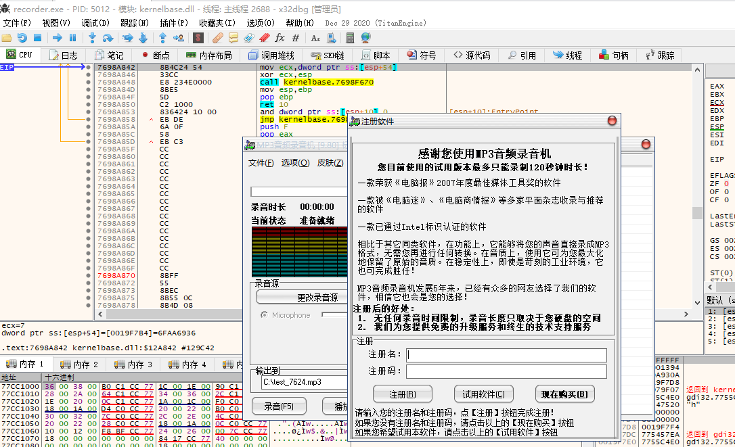Click the Intermodular calls toolbar icon
The height and width of the screenshot is (447, 735).
click(x=332, y=38)
